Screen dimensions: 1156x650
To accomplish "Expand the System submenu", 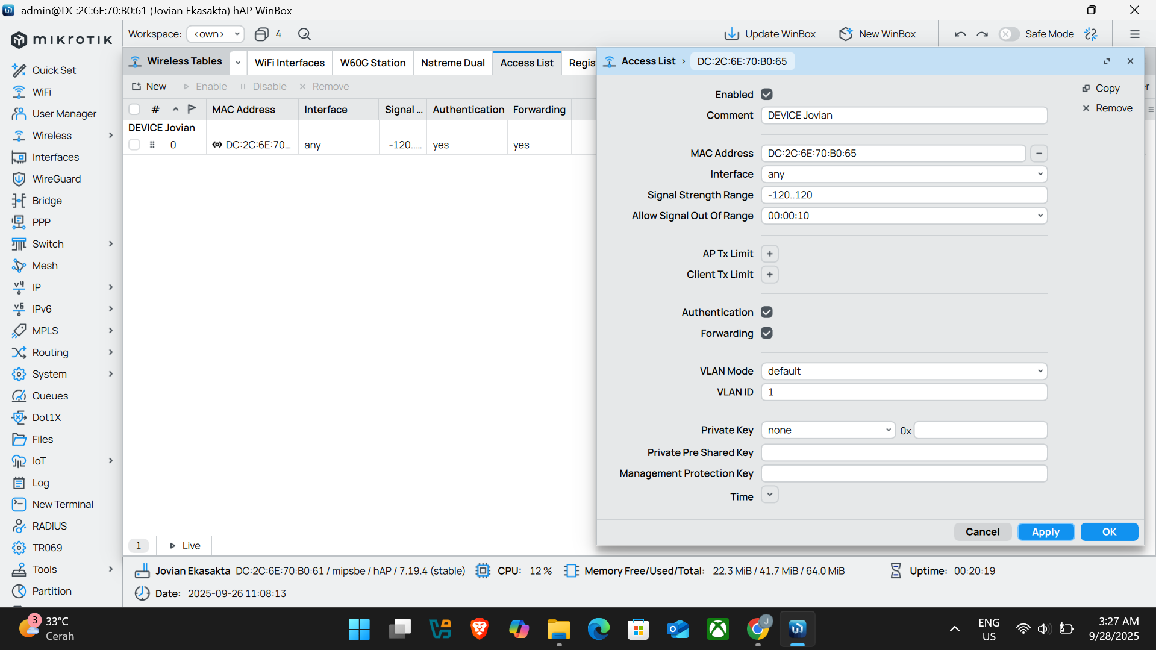I will (111, 374).
